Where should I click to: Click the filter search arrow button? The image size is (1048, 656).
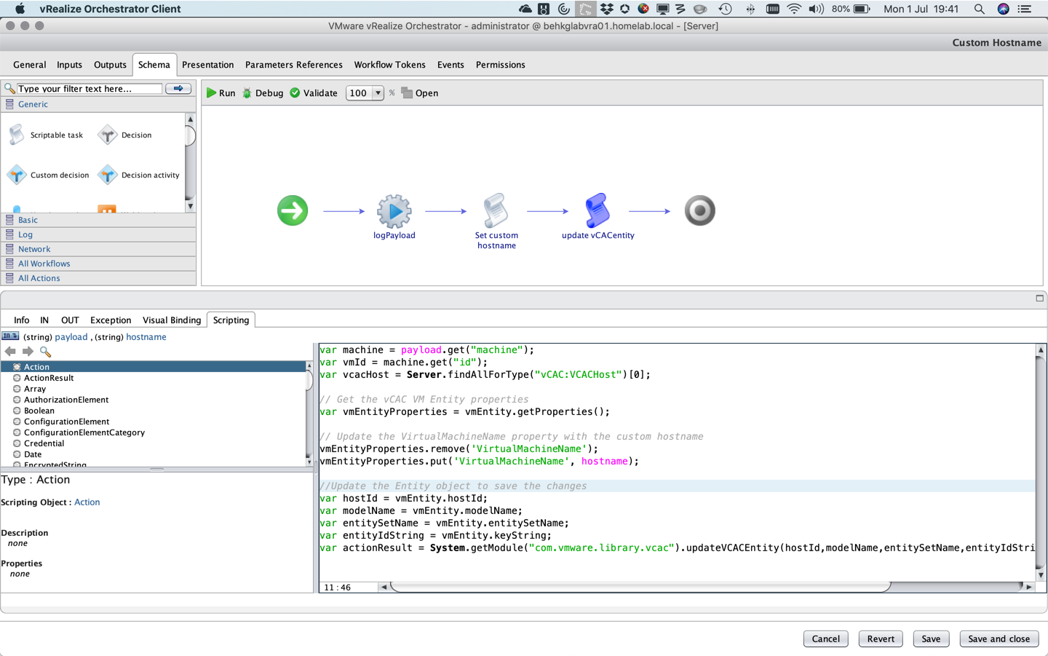click(x=178, y=88)
